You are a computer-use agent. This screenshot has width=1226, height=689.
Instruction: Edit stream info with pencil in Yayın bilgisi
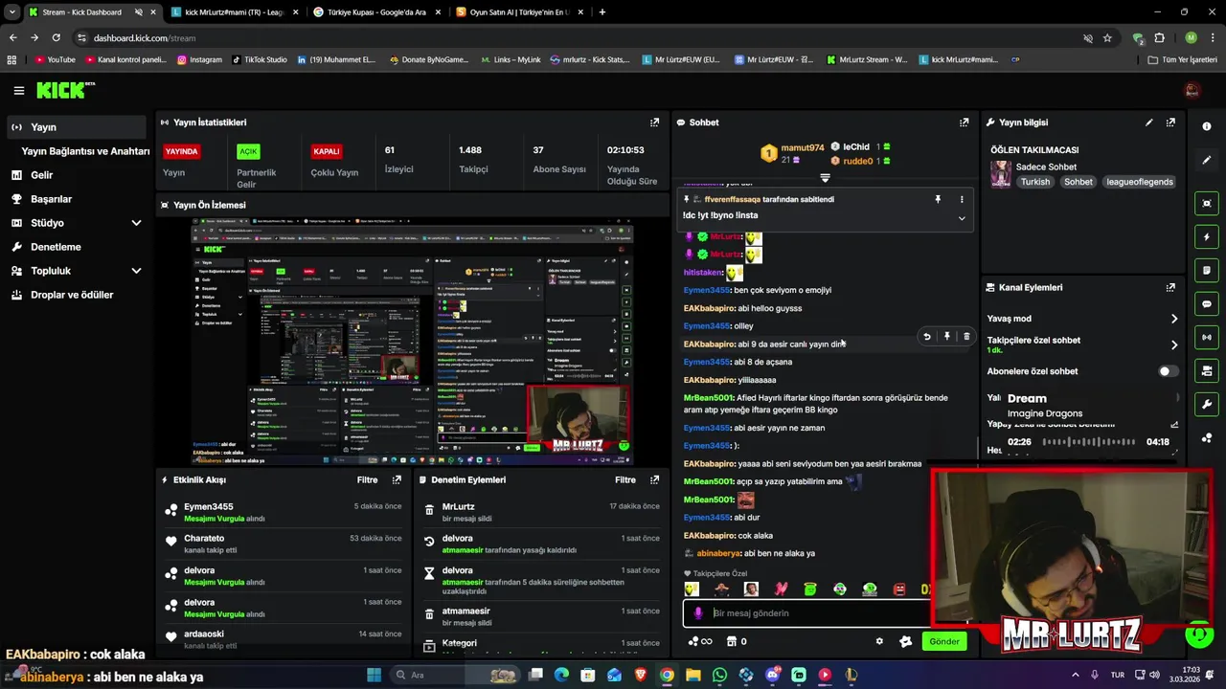[x=1148, y=122]
